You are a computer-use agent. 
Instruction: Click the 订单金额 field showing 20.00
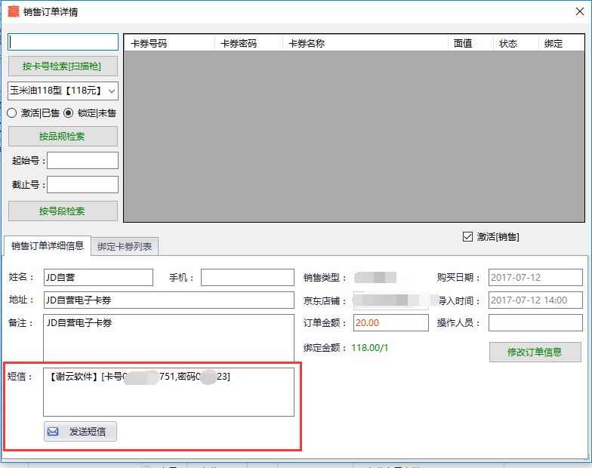tap(391, 323)
